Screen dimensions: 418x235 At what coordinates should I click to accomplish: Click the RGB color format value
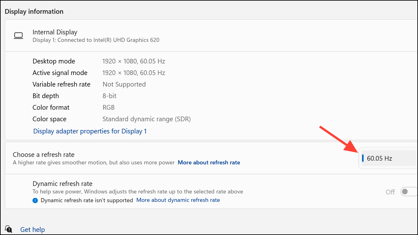coord(108,107)
